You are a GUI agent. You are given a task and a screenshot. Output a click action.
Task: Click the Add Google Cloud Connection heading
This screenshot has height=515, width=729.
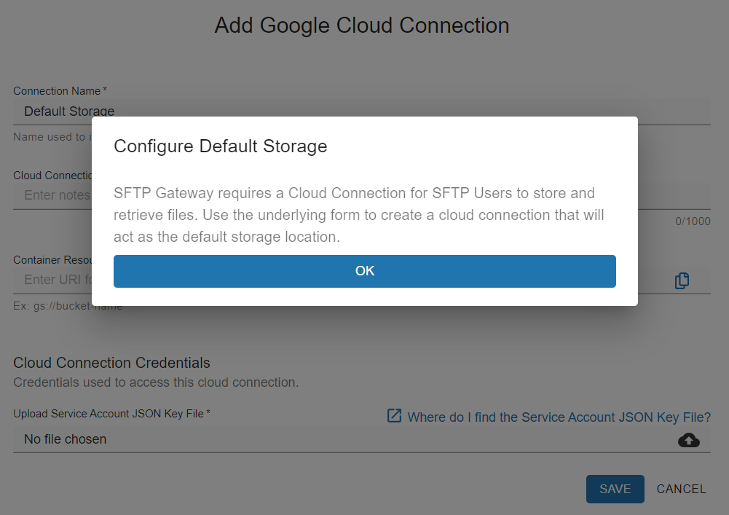(362, 25)
